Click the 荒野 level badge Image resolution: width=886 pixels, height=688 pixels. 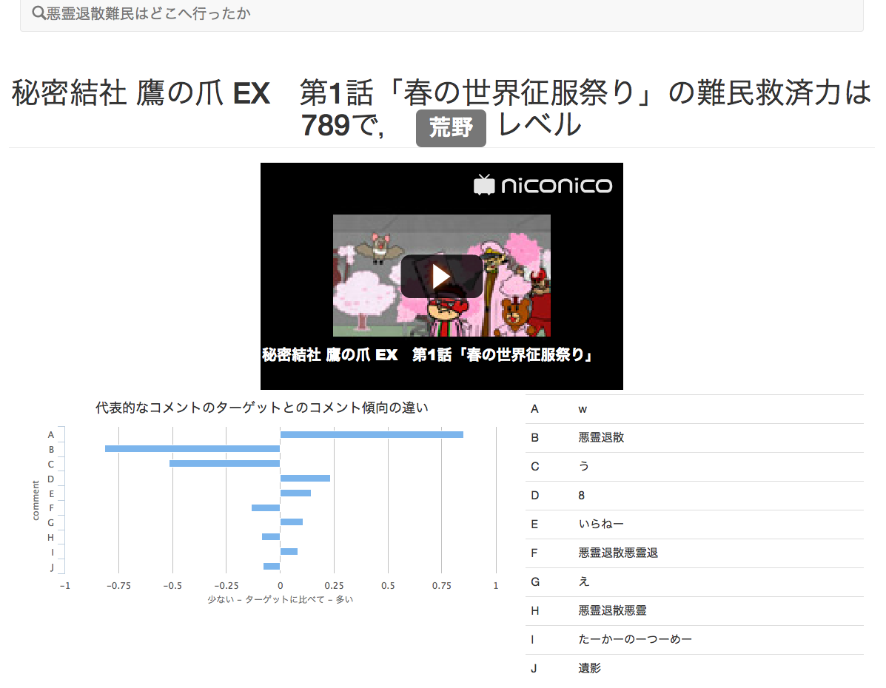450,128
